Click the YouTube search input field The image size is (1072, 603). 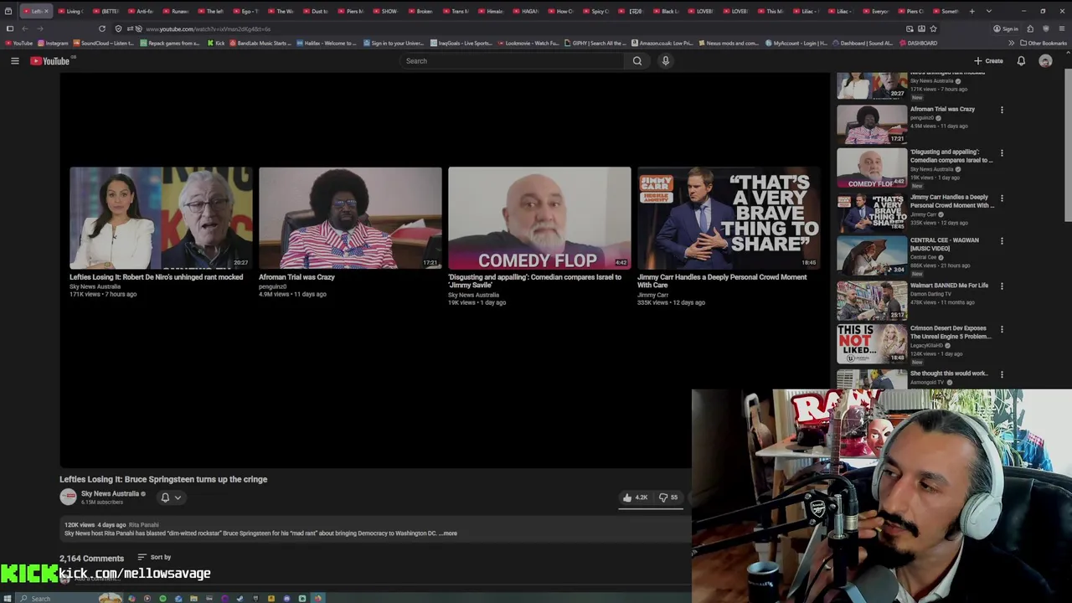(513, 61)
